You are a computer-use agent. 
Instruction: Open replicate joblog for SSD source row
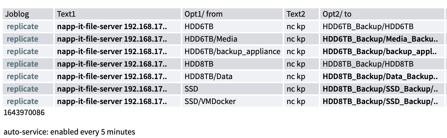(x=23, y=89)
